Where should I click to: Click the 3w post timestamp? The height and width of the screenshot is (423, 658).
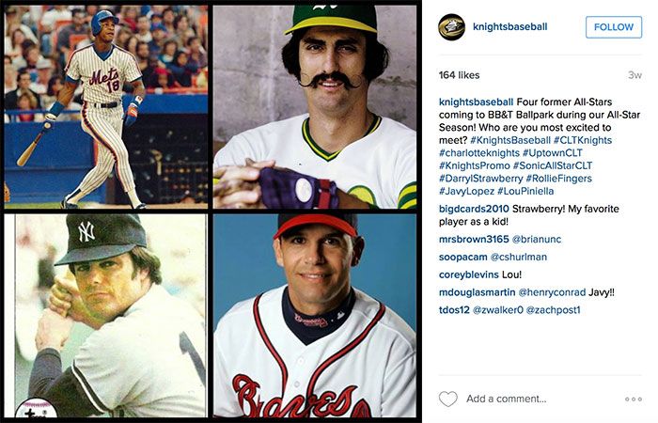tap(634, 75)
